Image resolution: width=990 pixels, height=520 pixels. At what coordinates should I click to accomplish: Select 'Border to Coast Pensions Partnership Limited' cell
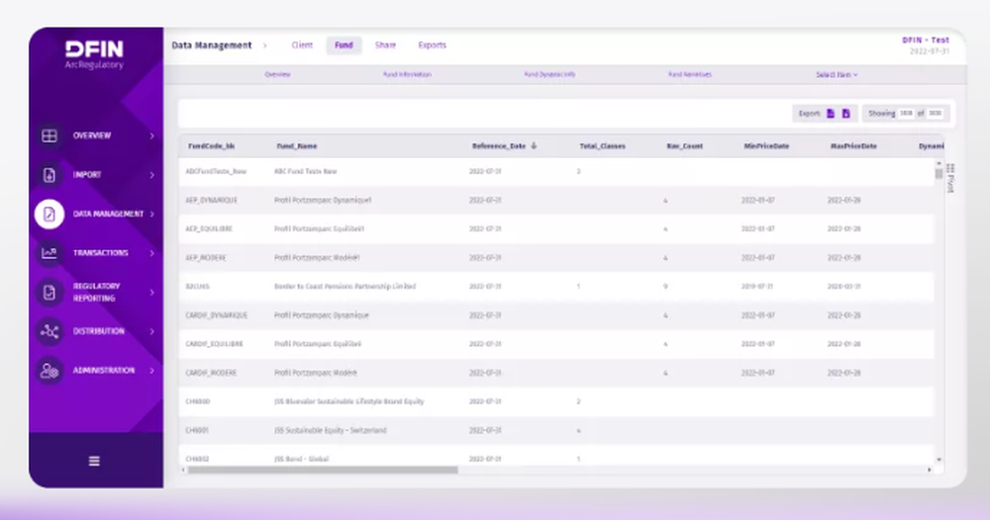coord(345,286)
